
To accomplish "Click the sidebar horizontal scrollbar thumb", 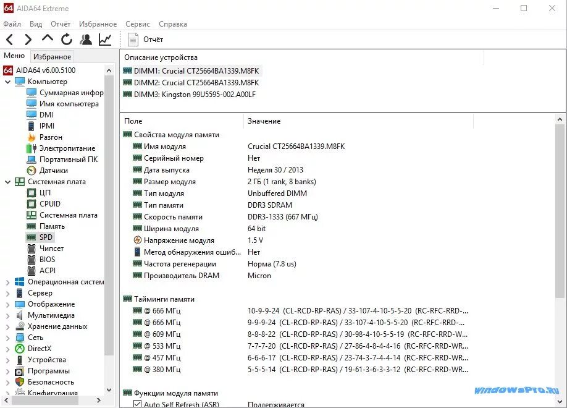I will 45,401.
